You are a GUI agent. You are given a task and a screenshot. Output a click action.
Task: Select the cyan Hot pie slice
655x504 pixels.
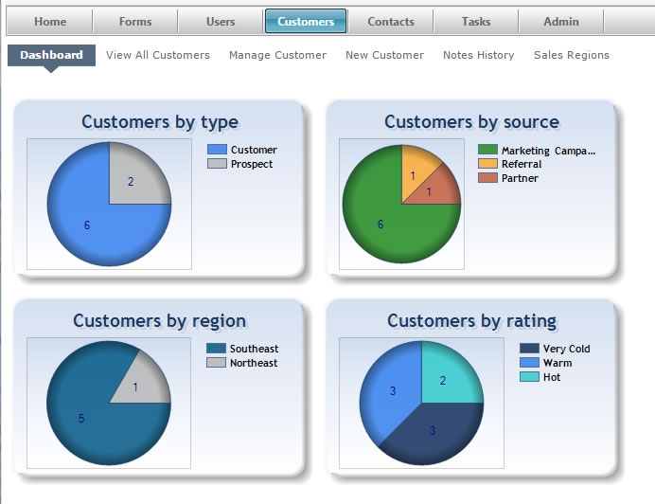pyautogui.click(x=445, y=379)
